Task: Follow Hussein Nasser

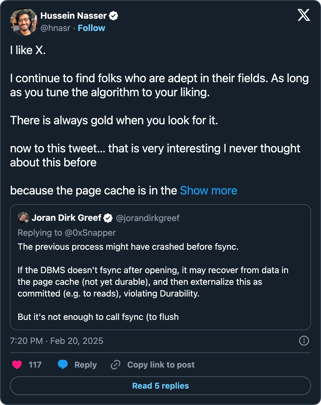Action: coord(91,28)
